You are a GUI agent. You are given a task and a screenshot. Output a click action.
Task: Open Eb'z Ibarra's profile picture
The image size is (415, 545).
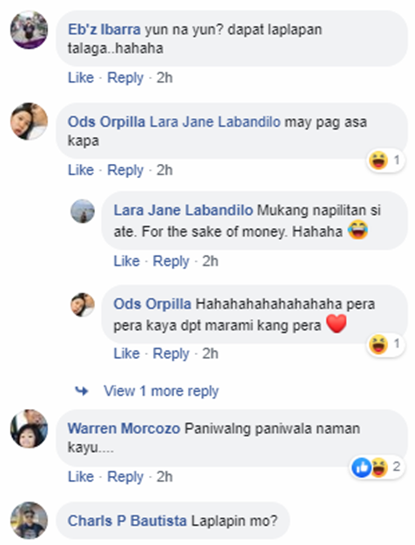tap(29, 30)
